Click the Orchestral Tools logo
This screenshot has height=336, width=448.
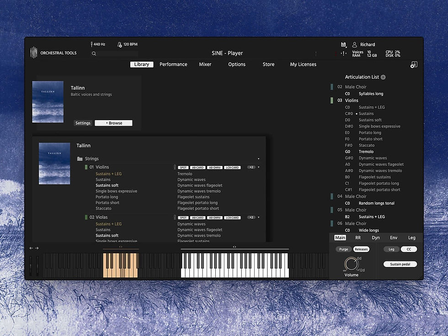click(x=34, y=53)
